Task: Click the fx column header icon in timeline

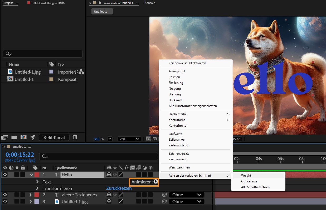Action: [127, 167]
